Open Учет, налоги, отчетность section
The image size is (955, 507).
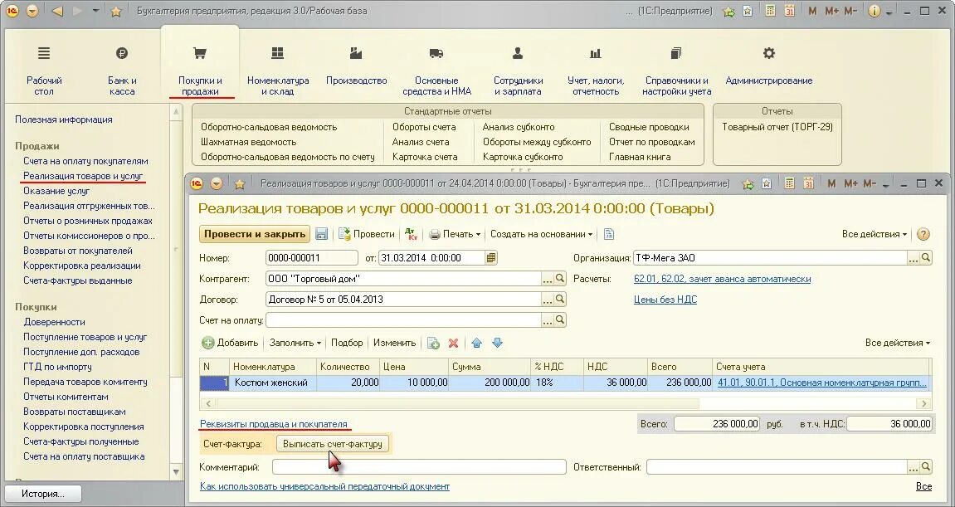coord(596,71)
